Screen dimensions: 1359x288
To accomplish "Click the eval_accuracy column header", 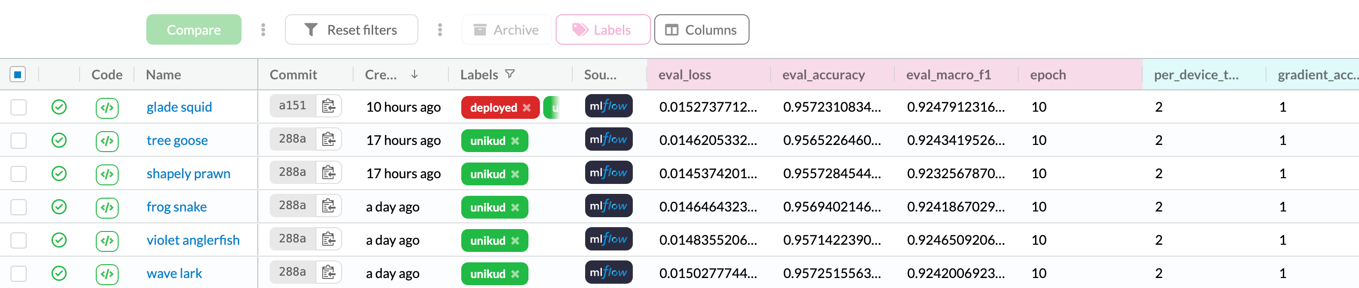I will pyautogui.click(x=823, y=75).
